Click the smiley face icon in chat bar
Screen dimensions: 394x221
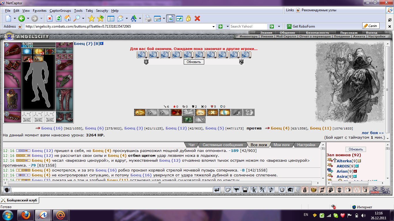point(282,190)
